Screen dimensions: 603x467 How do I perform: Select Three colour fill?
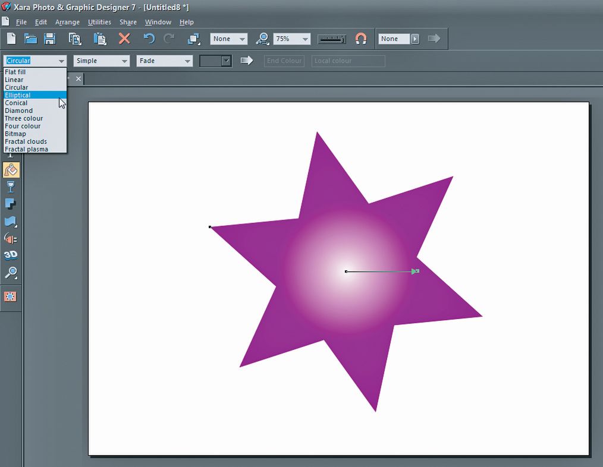point(35,118)
